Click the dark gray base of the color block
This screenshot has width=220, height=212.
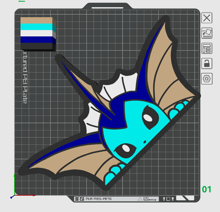(x=36, y=46)
